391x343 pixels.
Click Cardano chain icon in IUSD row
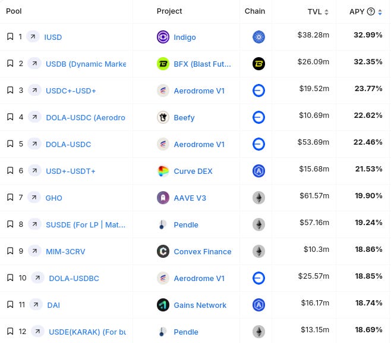pos(259,37)
